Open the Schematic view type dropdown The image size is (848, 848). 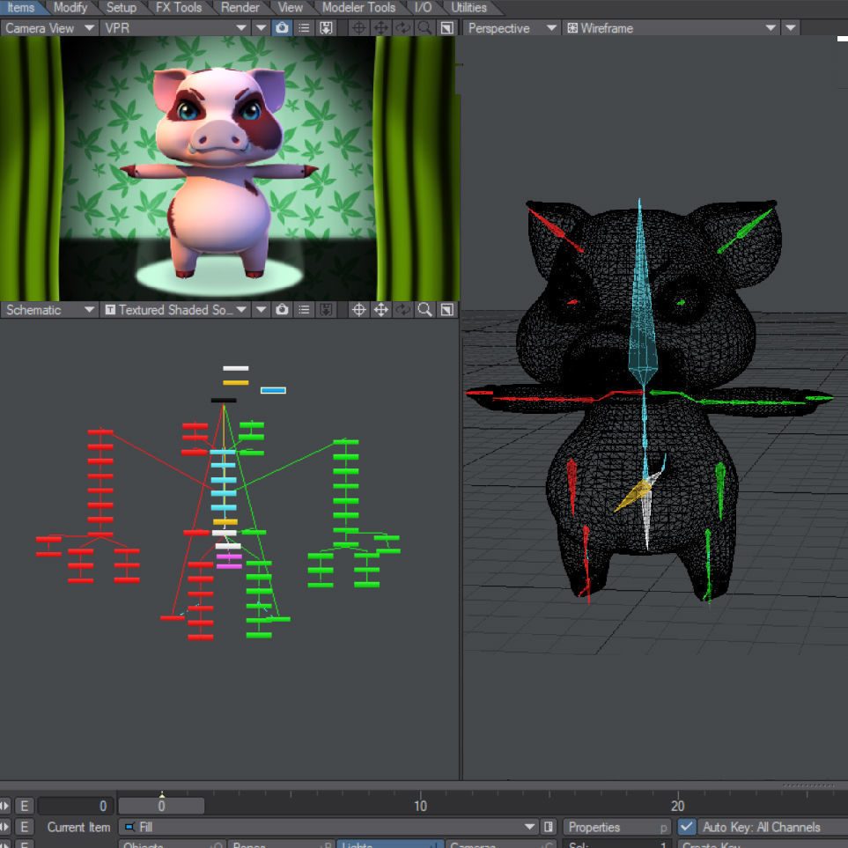[49, 310]
